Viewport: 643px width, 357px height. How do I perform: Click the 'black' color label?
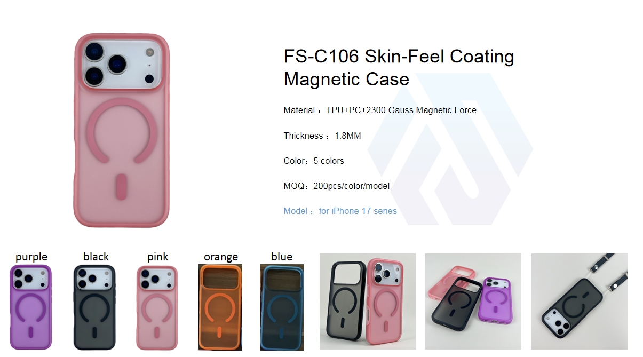[x=96, y=257]
